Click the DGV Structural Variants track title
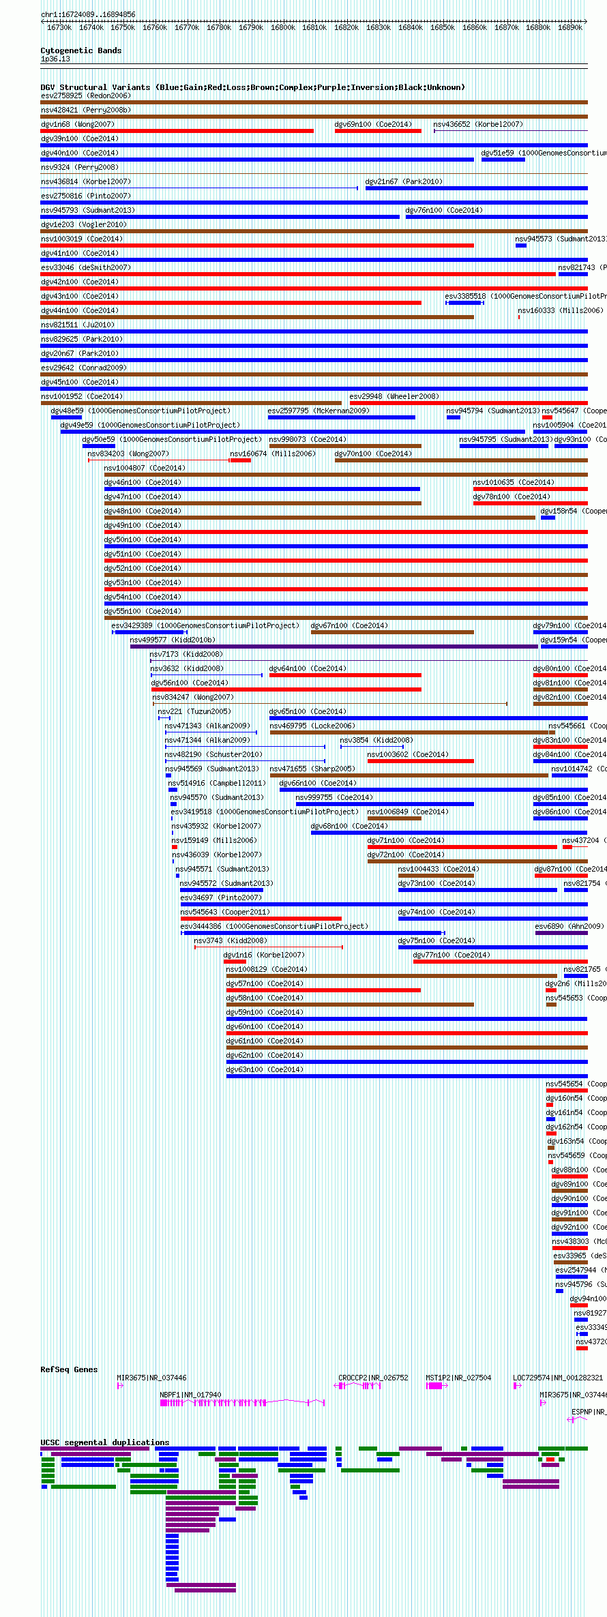Viewport: 607px width, 1617px height. tap(252, 87)
